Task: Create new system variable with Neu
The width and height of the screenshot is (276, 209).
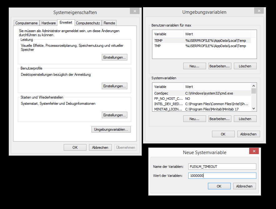Action: (195, 119)
